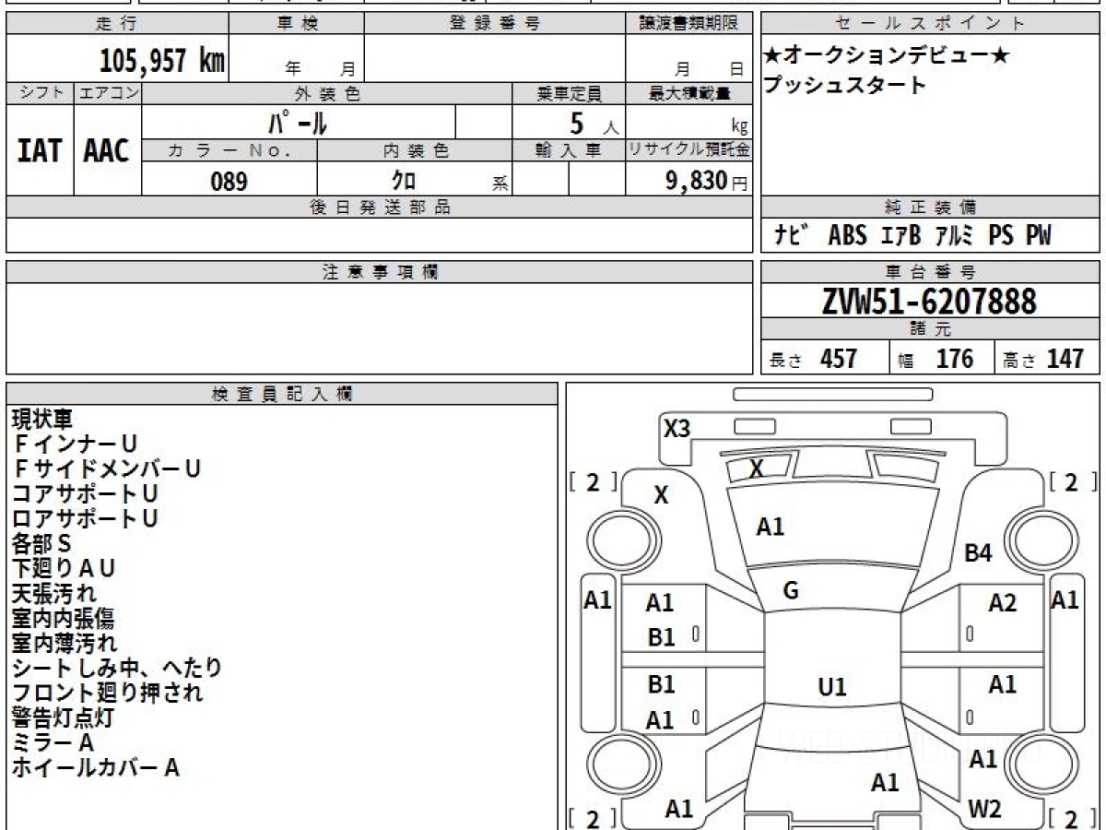Click the ナビ equipment entry
The width and height of the screenshot is (1106, 830).
(x=792, y=236)
